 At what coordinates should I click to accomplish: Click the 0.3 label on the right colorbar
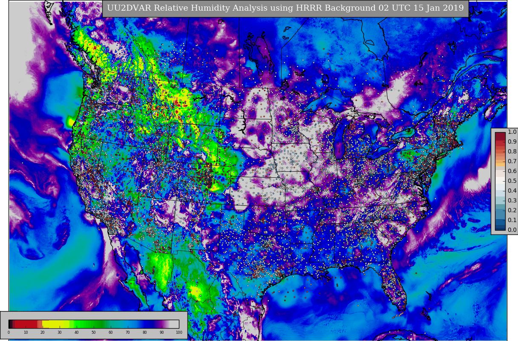click(512, 201)
